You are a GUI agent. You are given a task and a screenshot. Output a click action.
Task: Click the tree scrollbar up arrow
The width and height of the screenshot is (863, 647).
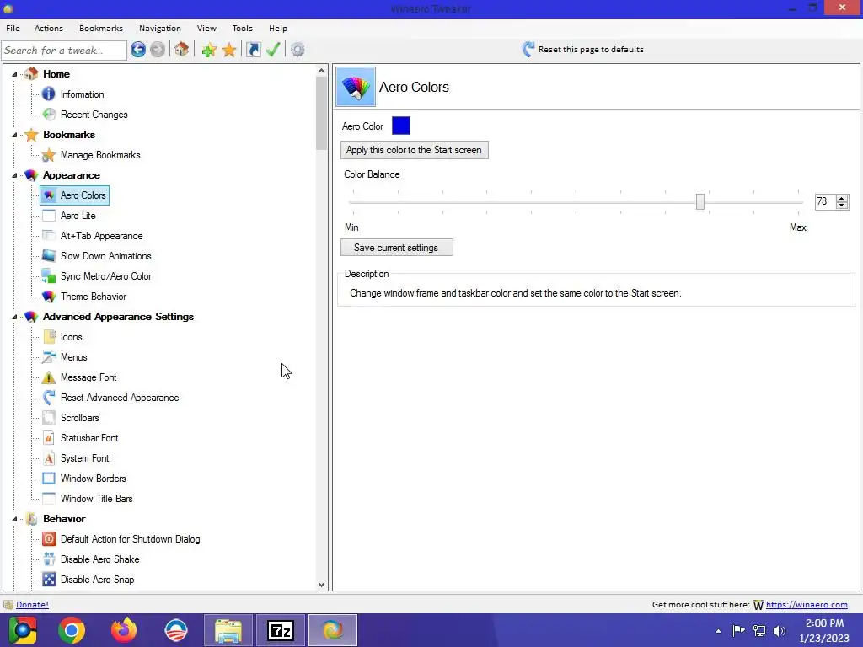tap(321, 71)
